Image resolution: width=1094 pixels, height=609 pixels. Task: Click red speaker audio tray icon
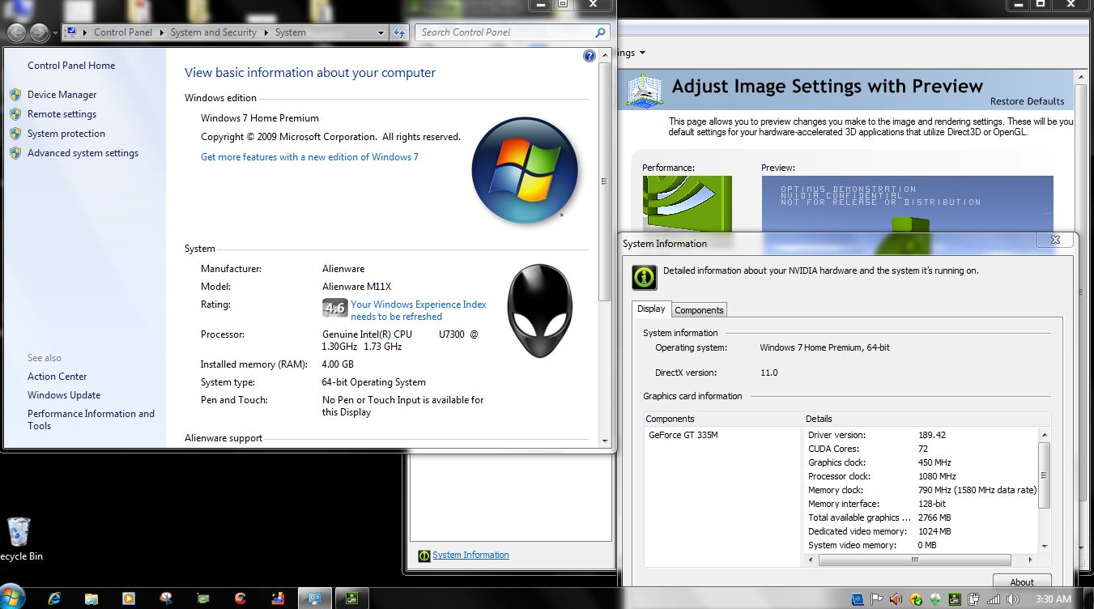pos(896,600)
